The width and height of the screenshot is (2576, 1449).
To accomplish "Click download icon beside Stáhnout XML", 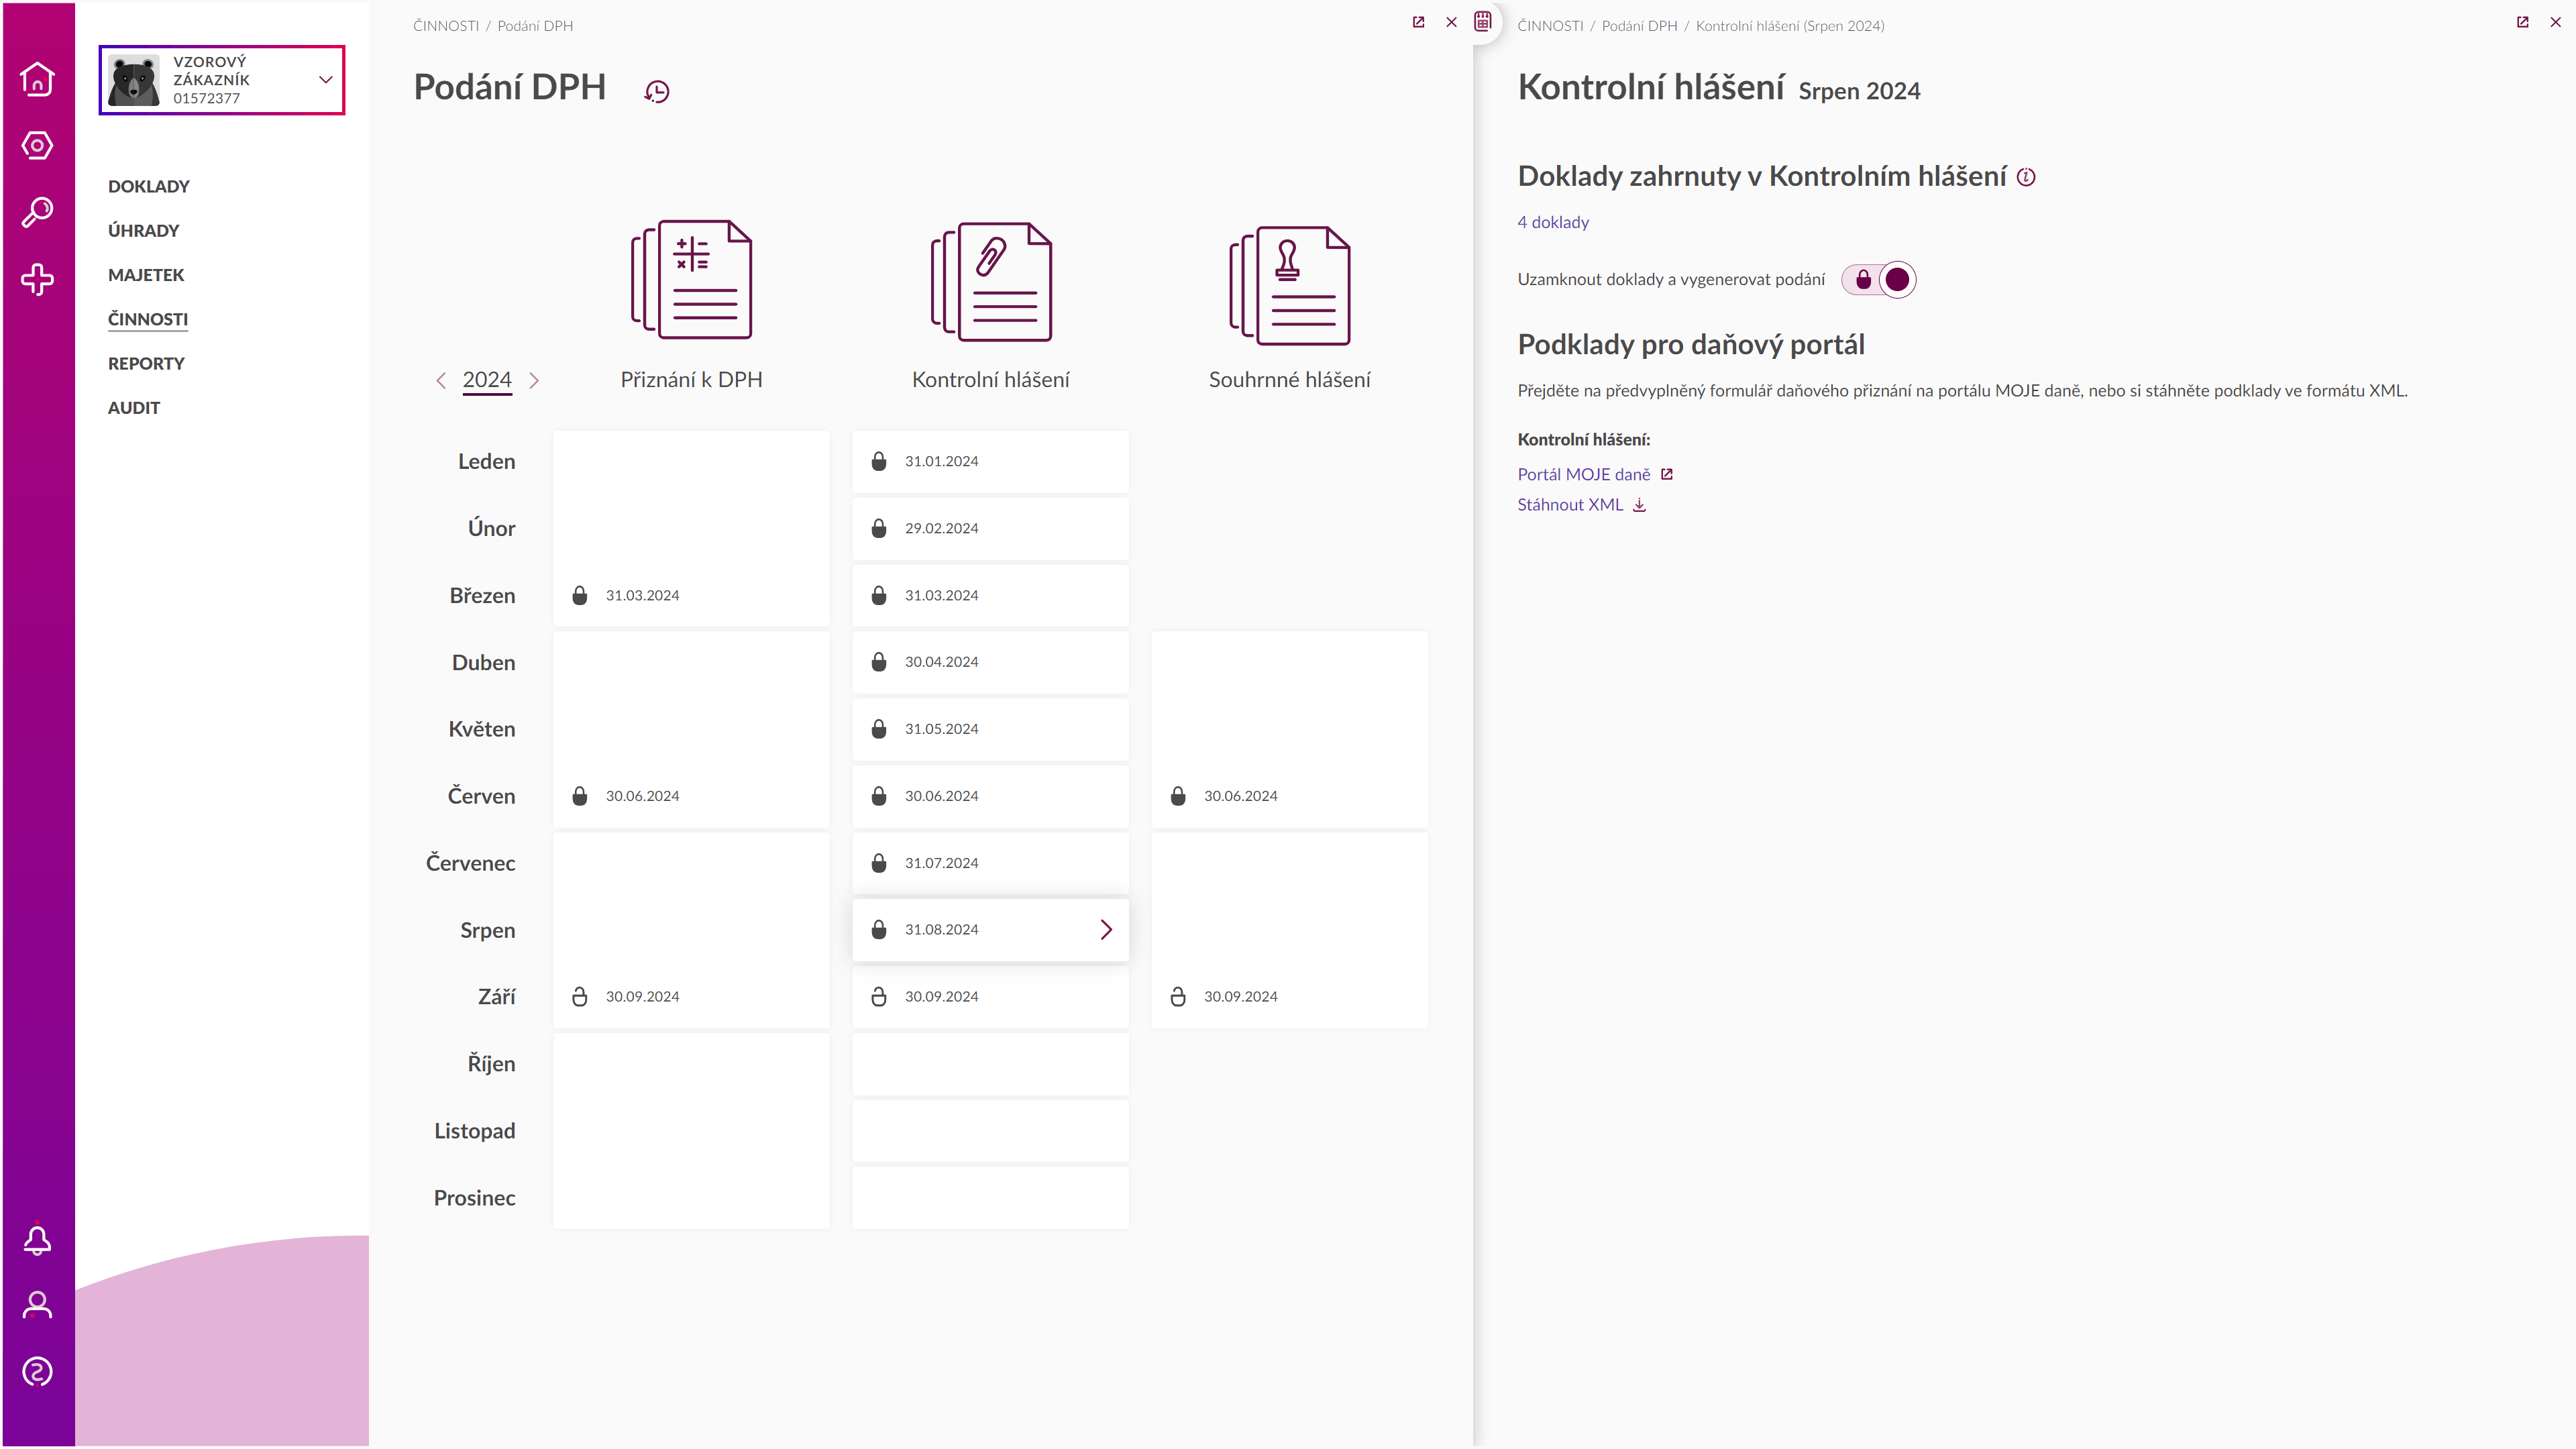I will coord(1640,505).
